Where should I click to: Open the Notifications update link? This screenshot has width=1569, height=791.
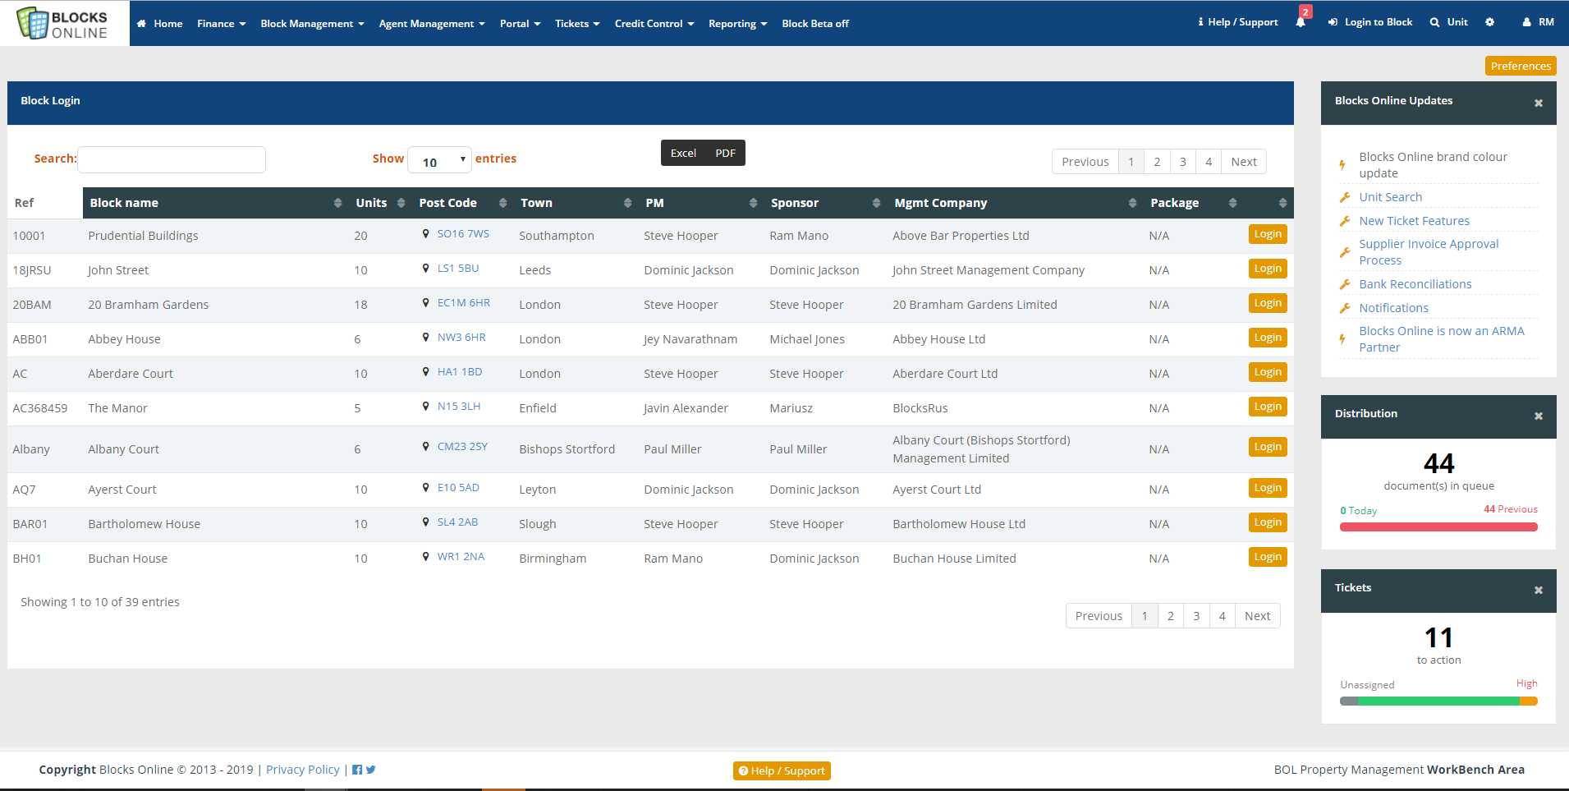click(1393, 308)
